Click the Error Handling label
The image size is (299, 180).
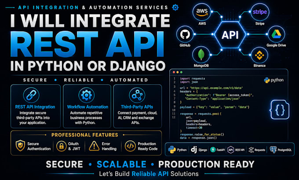pyautogui.click(x=109, y=146)
